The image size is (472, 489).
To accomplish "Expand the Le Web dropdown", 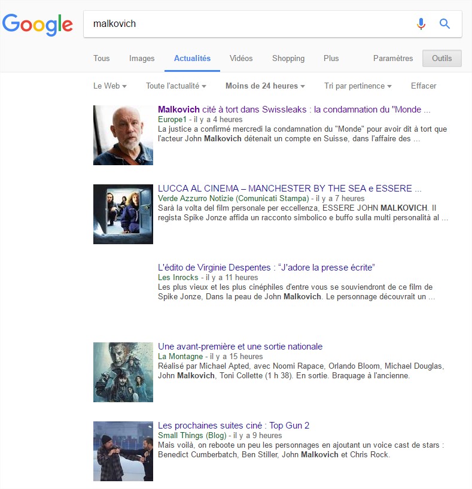I will (109, 86).
